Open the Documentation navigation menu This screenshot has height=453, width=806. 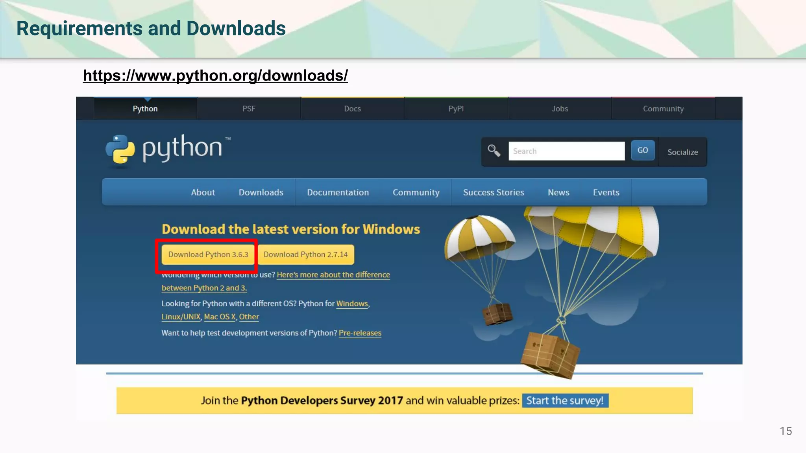click(x=338, y=192)
